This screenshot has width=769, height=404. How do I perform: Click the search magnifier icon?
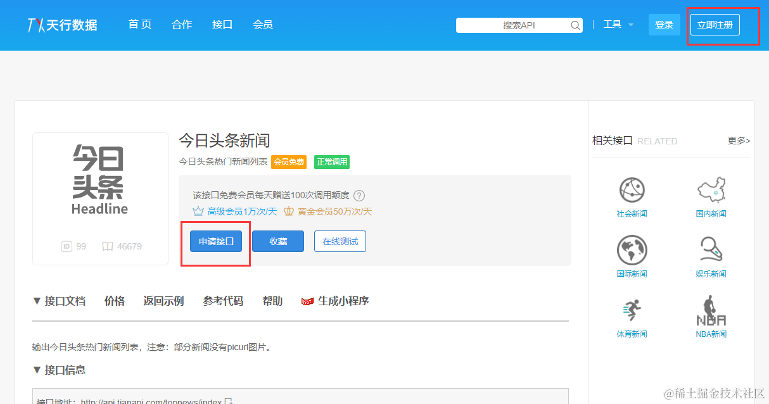pyautogui.click(x=575, y=25)
